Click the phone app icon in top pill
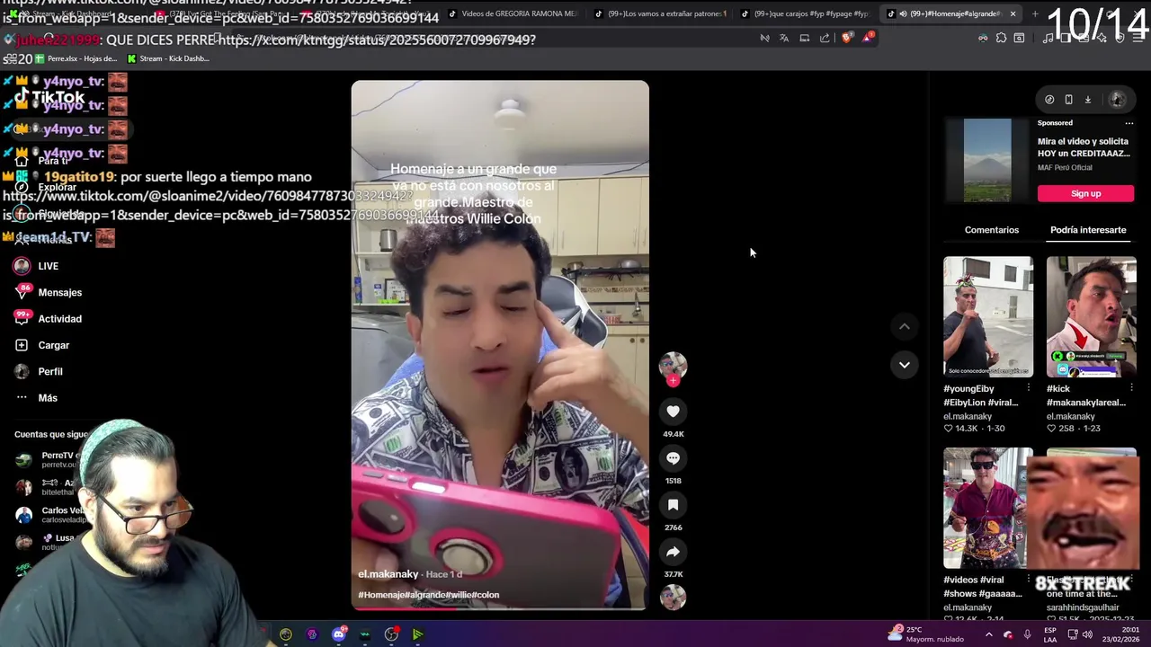 point(1068,100)
